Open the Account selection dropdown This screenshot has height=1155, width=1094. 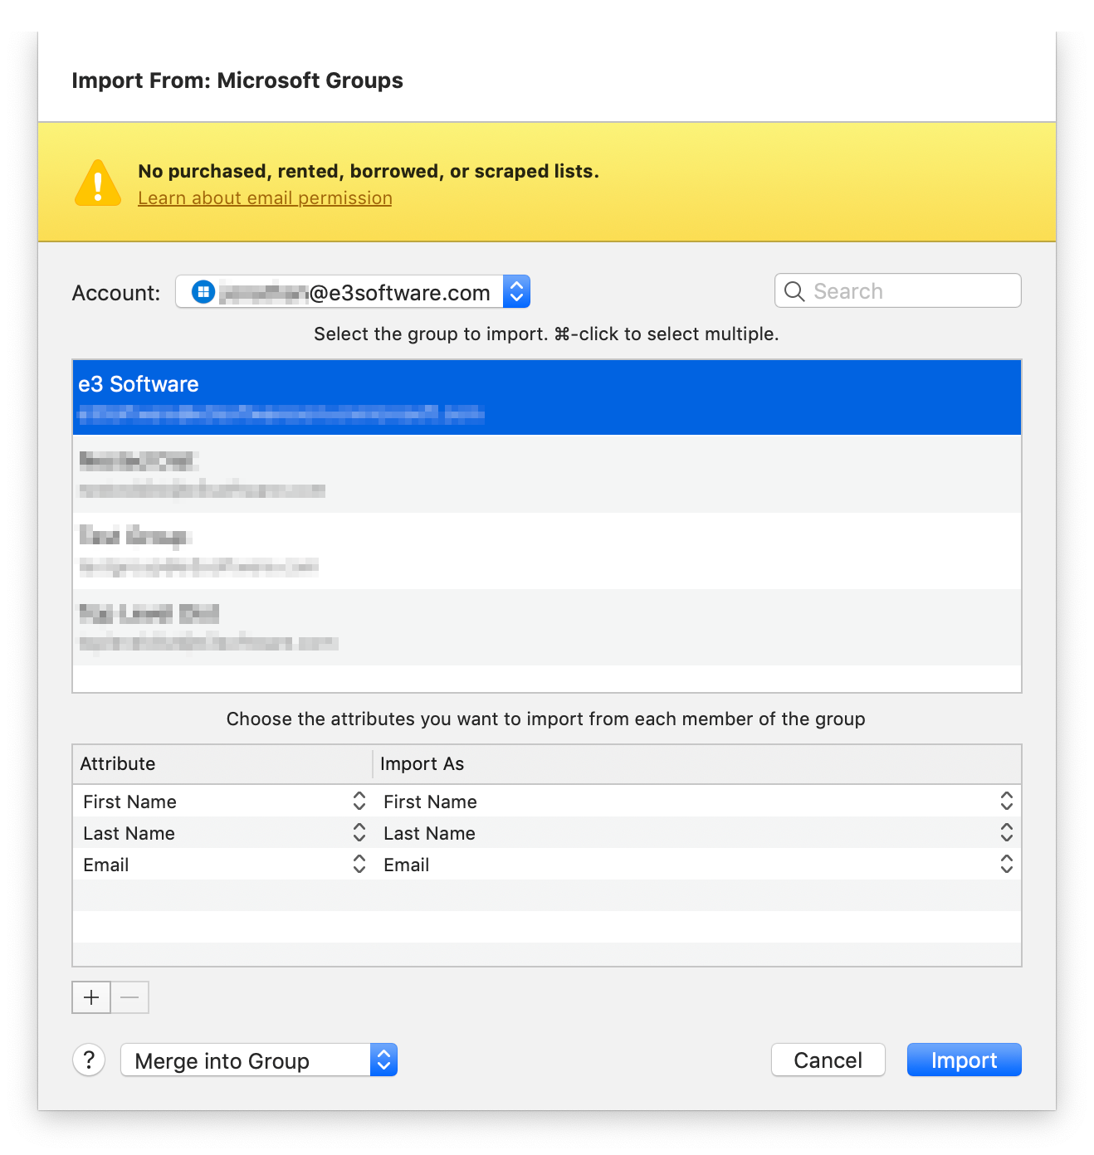point(353,292)
